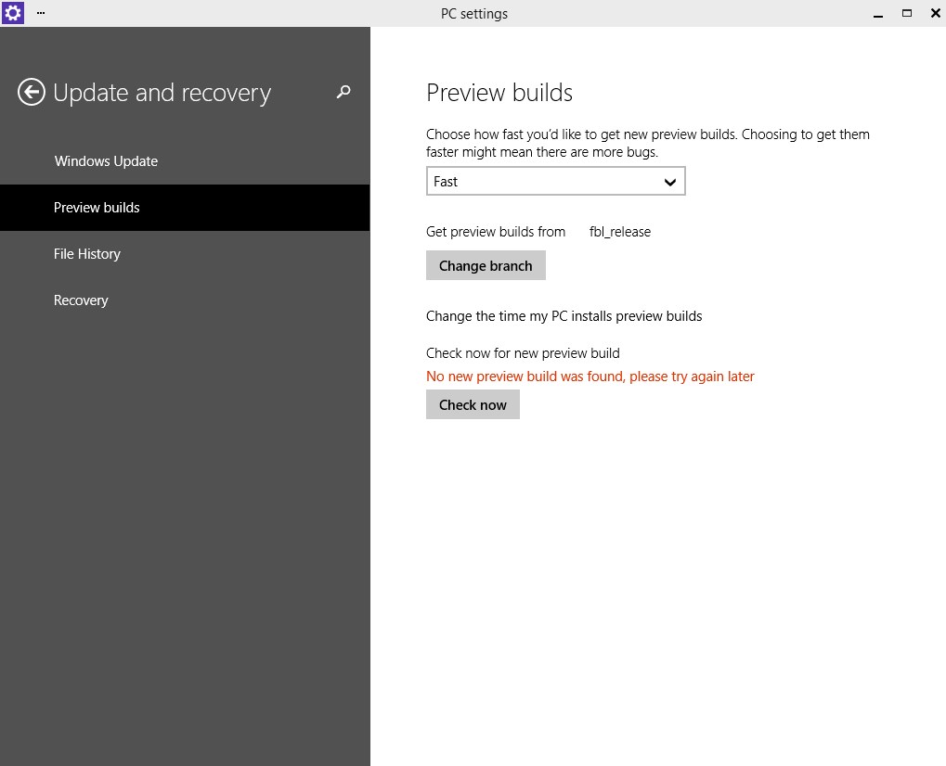Click the Update and recovery heading
This screenshot has width=946, height=766.
[162, 94]
